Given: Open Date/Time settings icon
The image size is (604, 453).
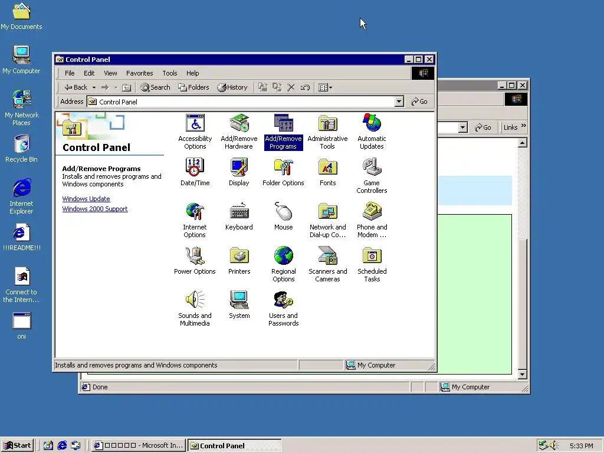Looking at the screenshot, I should [x=195, y=172].
